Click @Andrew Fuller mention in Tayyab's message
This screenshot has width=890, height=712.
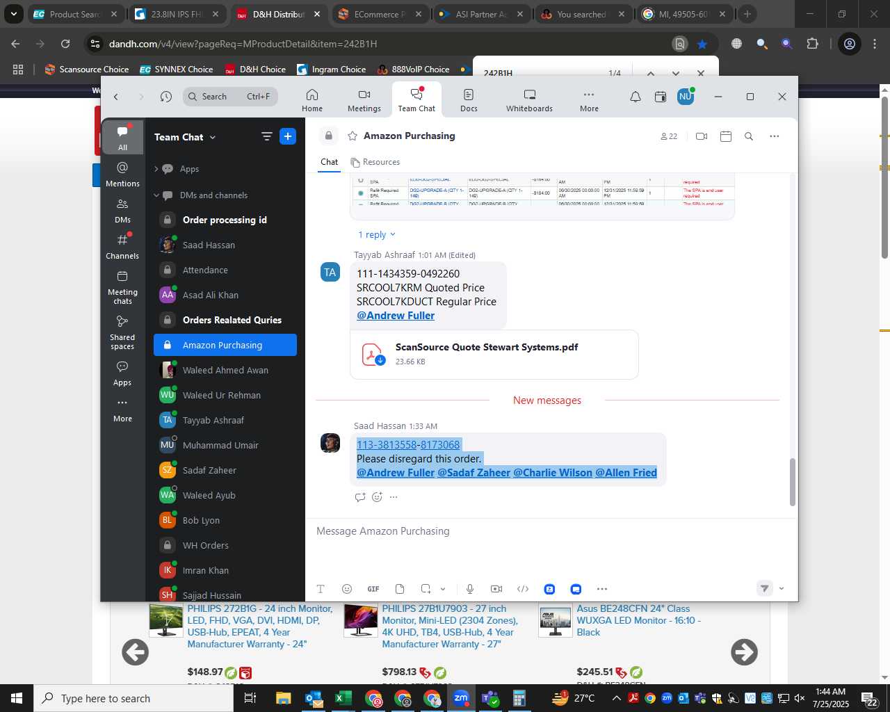click(396, 316)
